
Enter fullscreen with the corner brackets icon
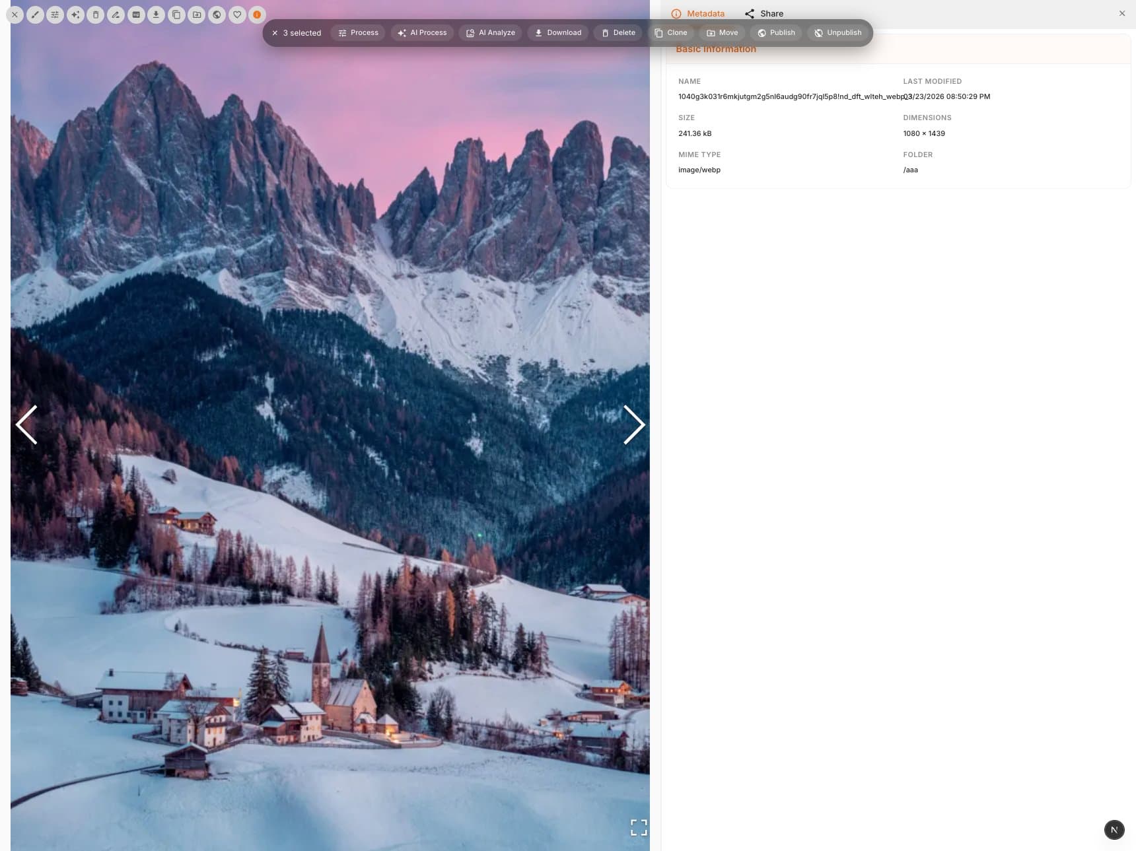pos(639,827)
